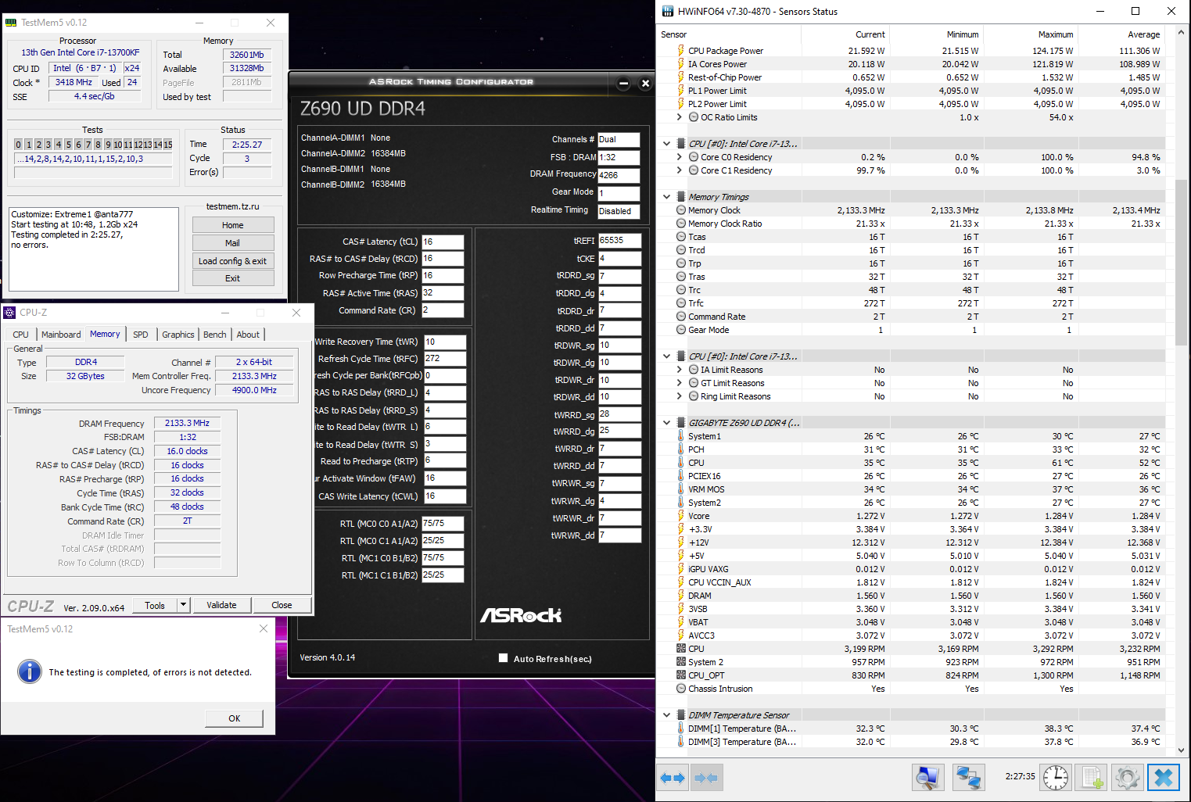Expand Core C1 Residency in HWiNFO
Viewport: 1191px width, 802px height.
(680, 170)
